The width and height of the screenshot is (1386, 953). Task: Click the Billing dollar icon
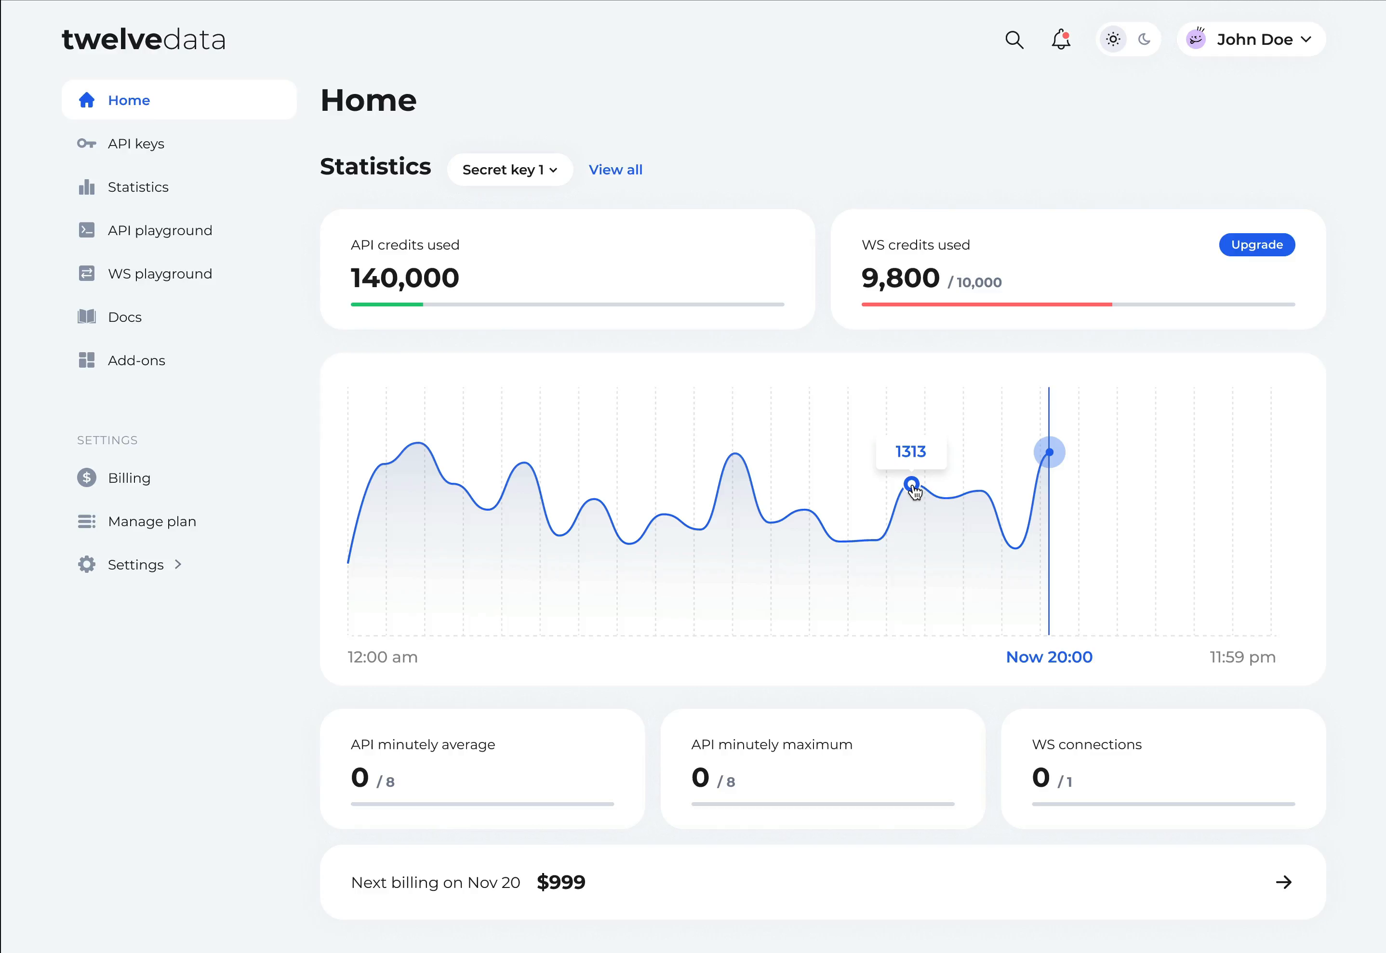click(x=87, y=477)
